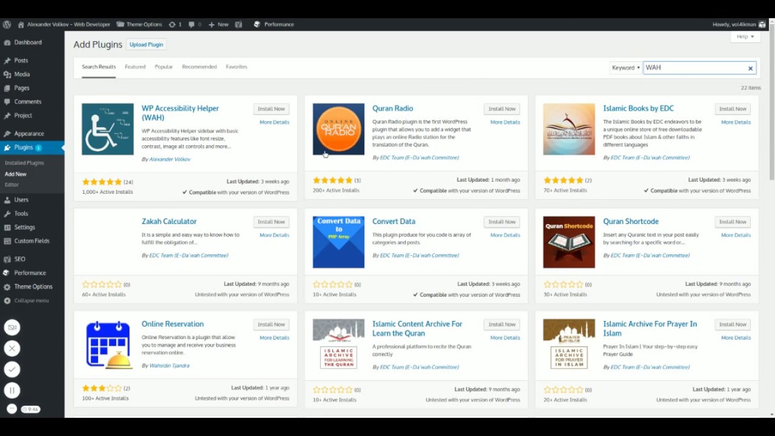This screenshot has width=775, height=436.
Task: Open recorder more options ellipsis
Action: (12, 409)
